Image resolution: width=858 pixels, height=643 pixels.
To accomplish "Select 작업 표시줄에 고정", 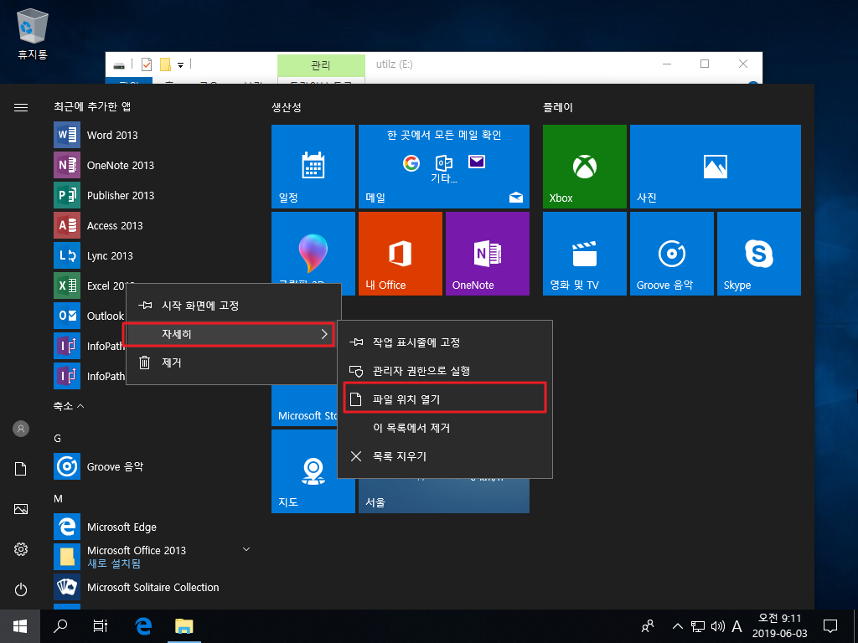I will [x=445, y=342].
